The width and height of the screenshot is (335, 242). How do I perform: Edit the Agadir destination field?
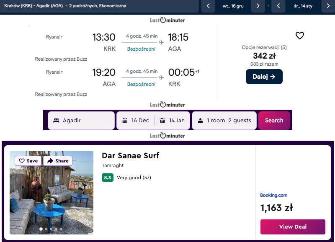[81, 121]
